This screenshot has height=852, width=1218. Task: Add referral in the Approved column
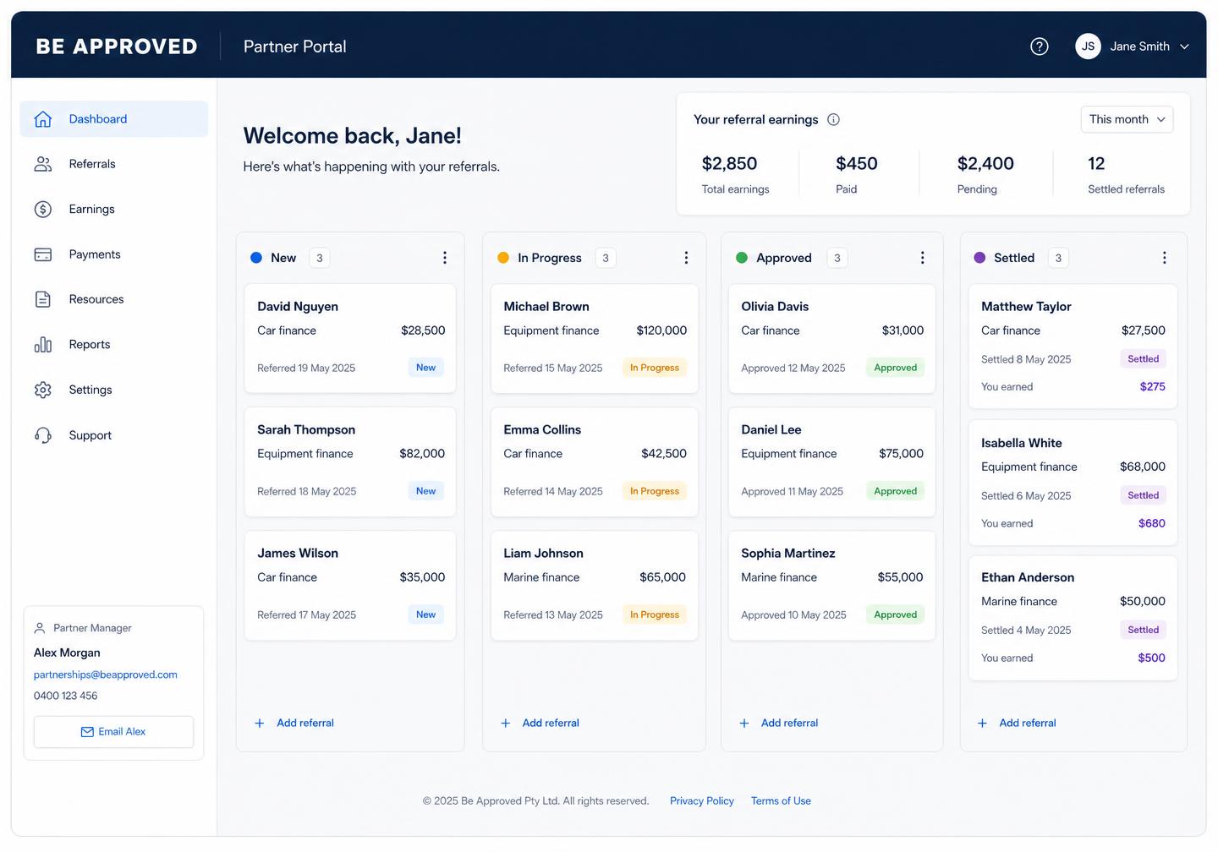779,724
